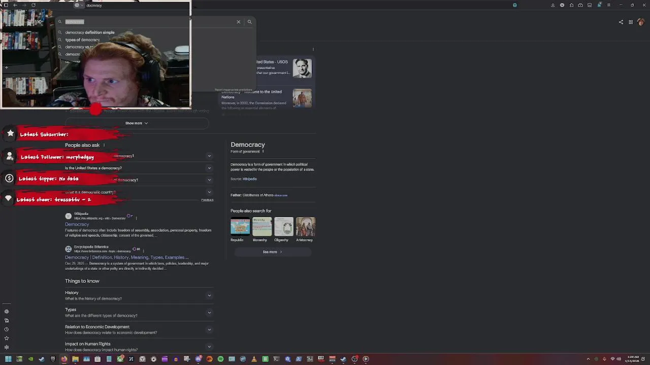Click the star icon in the left sidebar

7,338
